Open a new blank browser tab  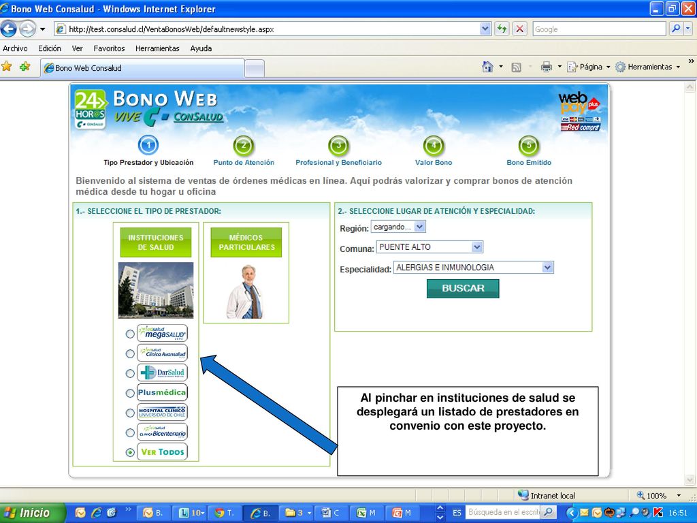pos(255,69)
